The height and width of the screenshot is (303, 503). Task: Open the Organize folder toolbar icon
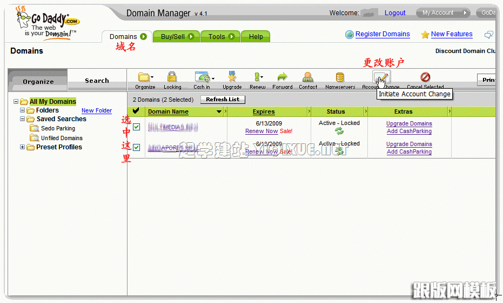(143, 77)
